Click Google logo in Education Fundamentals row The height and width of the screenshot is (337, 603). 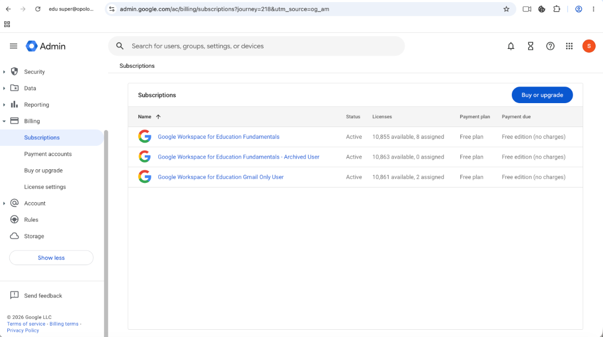145,136
